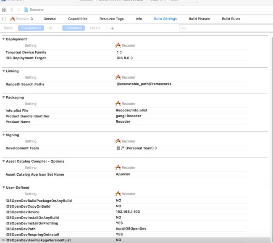Click the Recoder/Info.plist value
Viewport: 273px width, 243px height.
click(131, 110)
